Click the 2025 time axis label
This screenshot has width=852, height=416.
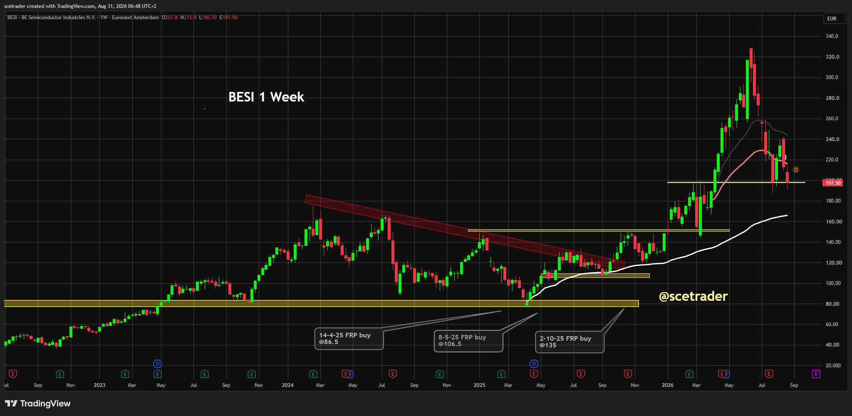[479, 385]
